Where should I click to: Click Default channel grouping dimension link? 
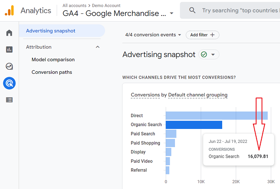click(198, 94)
